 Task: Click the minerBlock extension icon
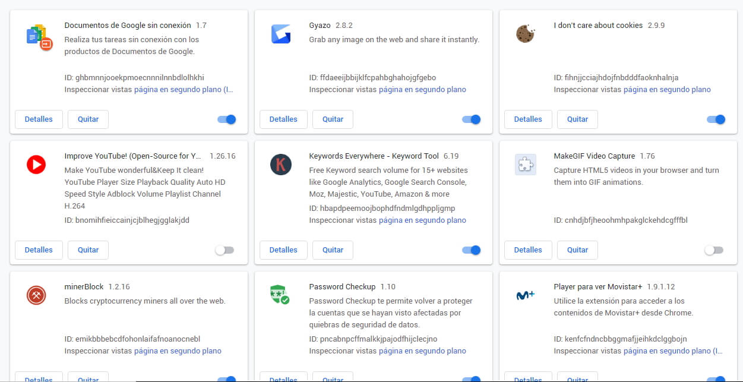coord(36,295)
